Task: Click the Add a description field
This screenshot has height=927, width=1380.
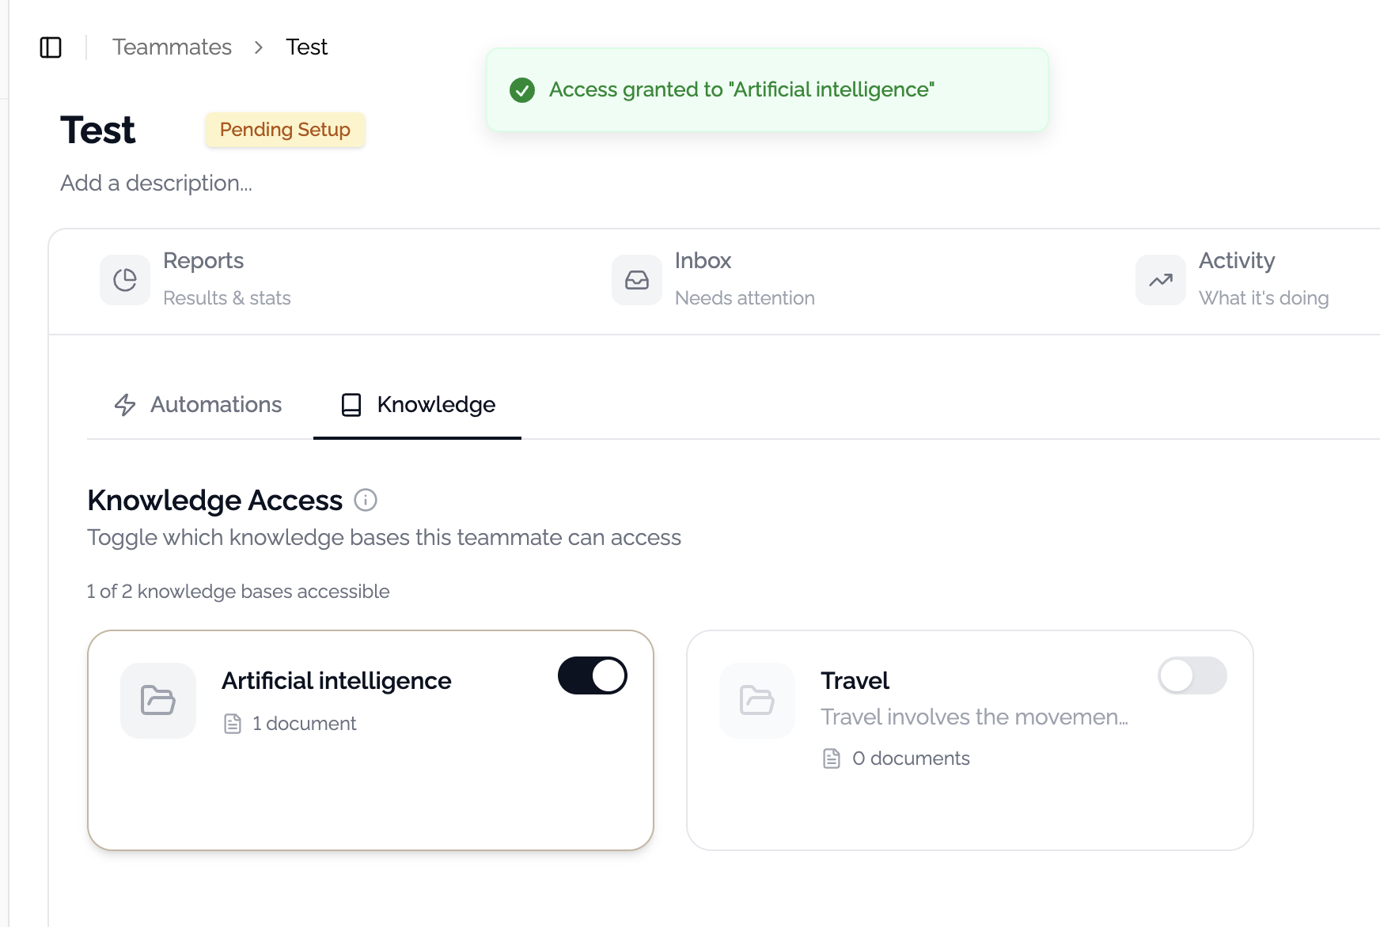Action: click(x=155, y=183)
